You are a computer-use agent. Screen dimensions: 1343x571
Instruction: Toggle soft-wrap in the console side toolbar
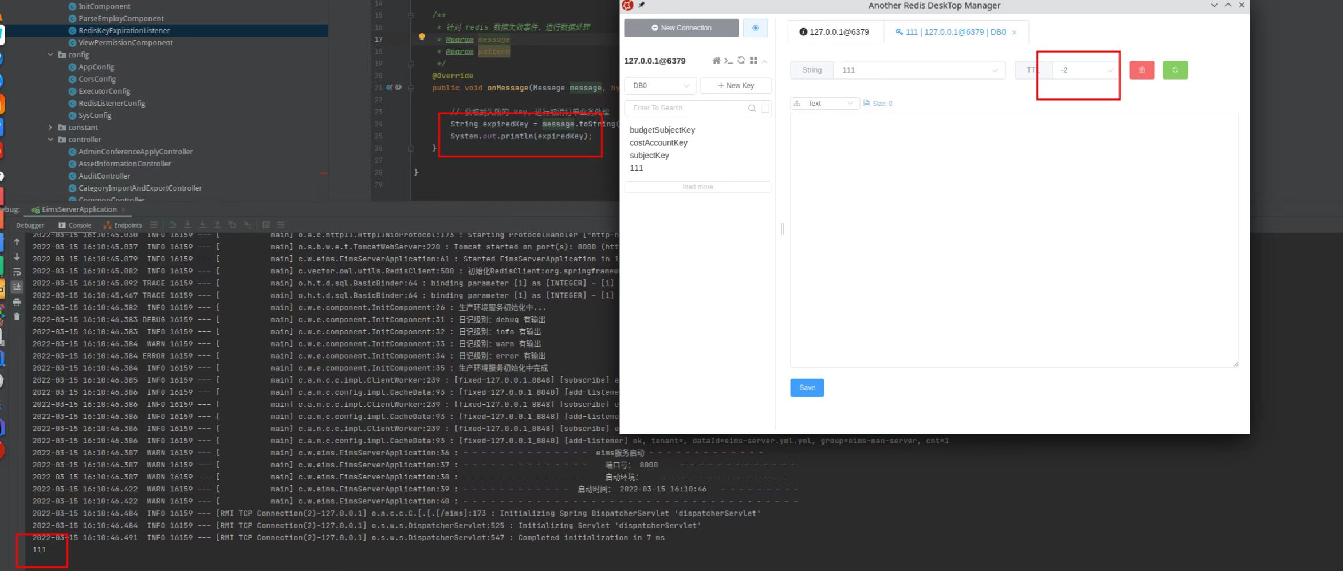click(17, 272)
